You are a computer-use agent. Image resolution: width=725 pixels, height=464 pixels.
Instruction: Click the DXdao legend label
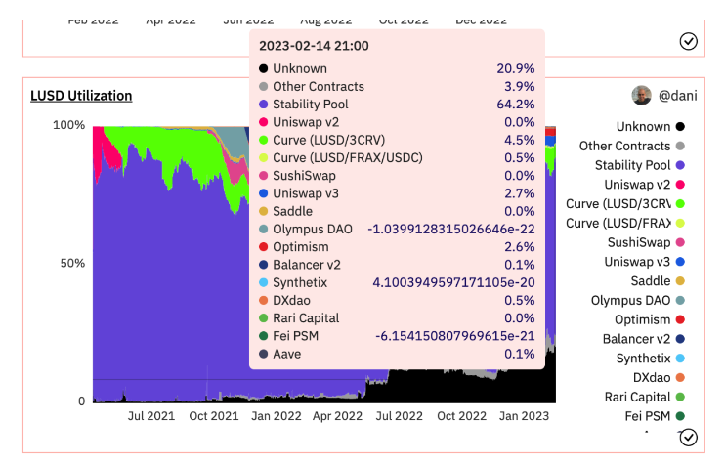coord(652,378)
